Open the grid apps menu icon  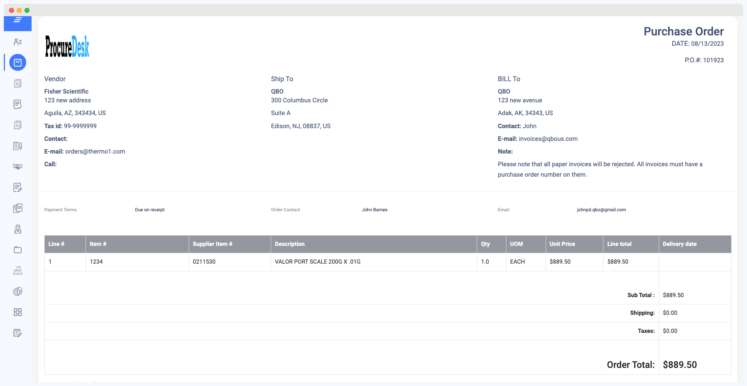tap(18, 312)
